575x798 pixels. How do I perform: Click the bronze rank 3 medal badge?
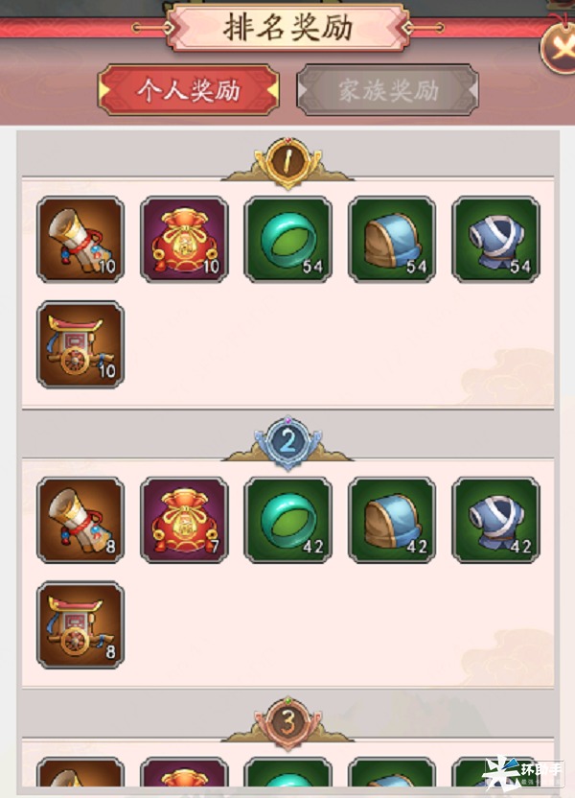pyautogui.click(x=287, y=722)
